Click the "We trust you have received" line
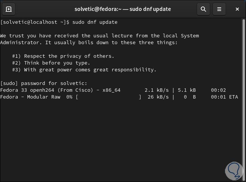Image resolution: width=246 pixels, height=182 pixels. tap(99, 36)
